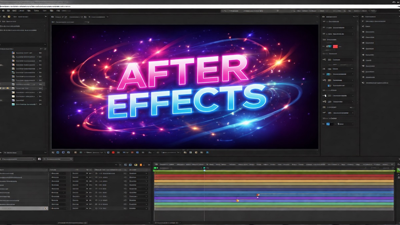Toggle visibility of the top timeline layer

[155, 173]
